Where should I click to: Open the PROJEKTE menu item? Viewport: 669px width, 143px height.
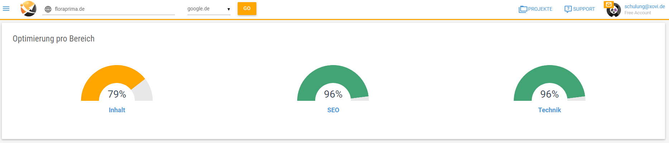coord(536,9)
